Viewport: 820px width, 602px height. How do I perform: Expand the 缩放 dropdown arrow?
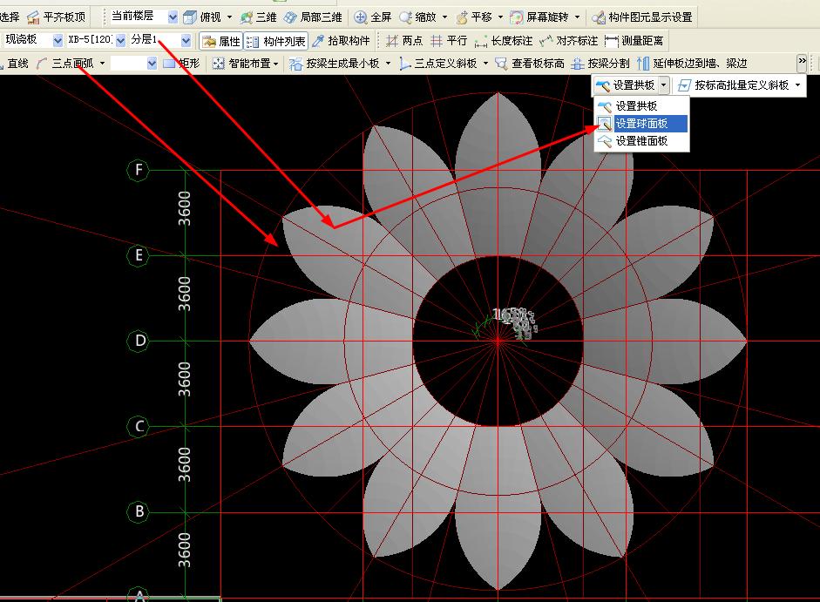[445, 17]
